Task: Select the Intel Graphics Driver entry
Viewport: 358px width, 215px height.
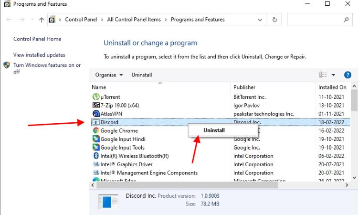Action: 126,164
